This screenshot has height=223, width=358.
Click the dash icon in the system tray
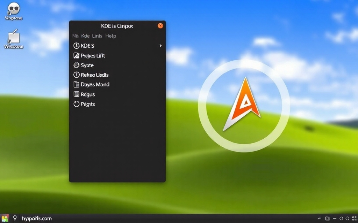(x=335, y=218)
